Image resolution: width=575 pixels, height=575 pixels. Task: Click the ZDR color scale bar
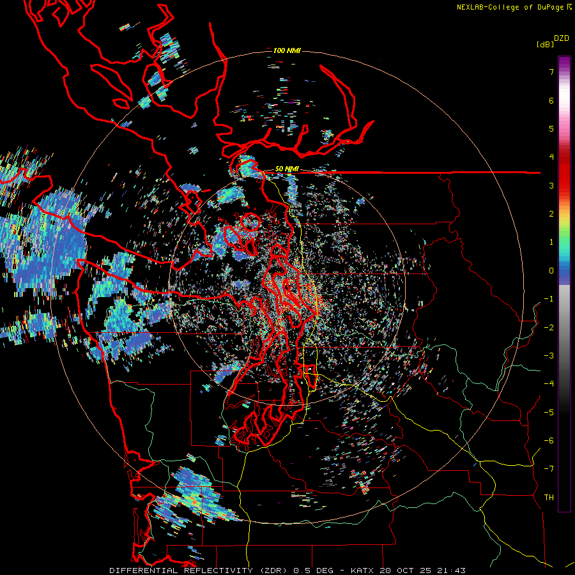pos(564,284)
